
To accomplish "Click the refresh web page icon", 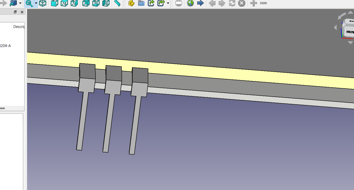I will pos(232,3).
